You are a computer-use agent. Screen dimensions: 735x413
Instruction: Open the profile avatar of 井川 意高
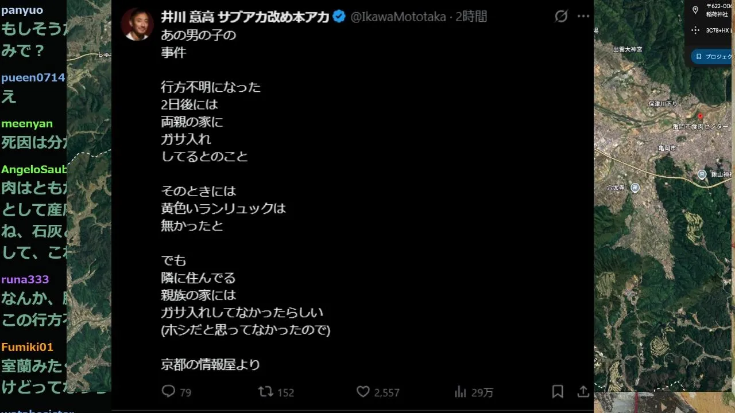(x=137, y=24)
